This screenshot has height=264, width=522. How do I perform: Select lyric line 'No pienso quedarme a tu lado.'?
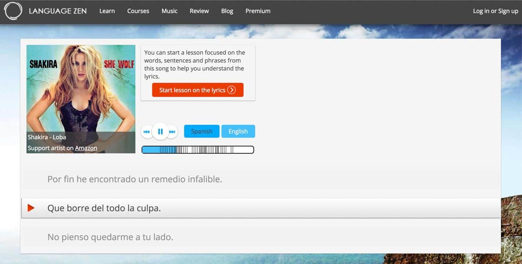click(x=261, y=237)
